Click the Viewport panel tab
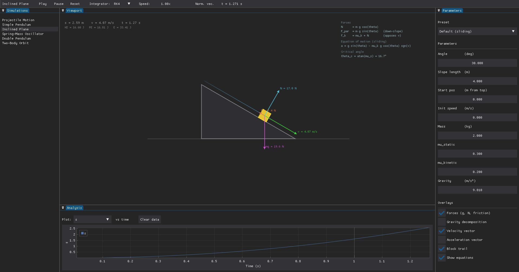This screenshot has height=272, width=519. 74,11
